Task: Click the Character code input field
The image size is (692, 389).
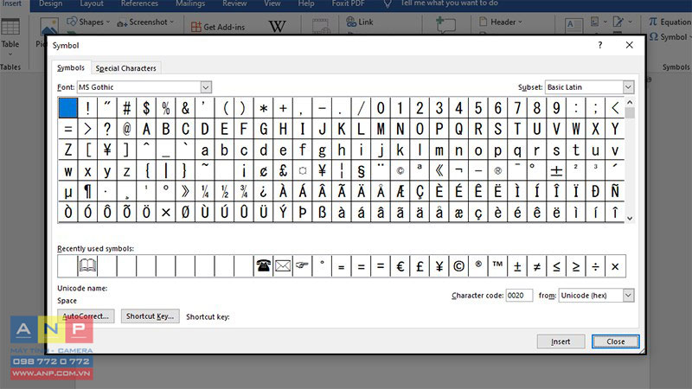Action: (519, 295)
